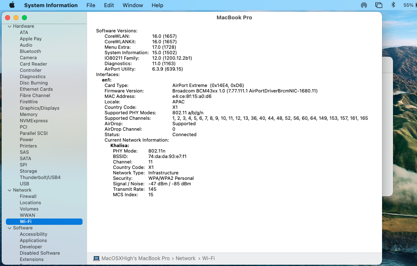Select WWAN under Network

pos(27,215)
